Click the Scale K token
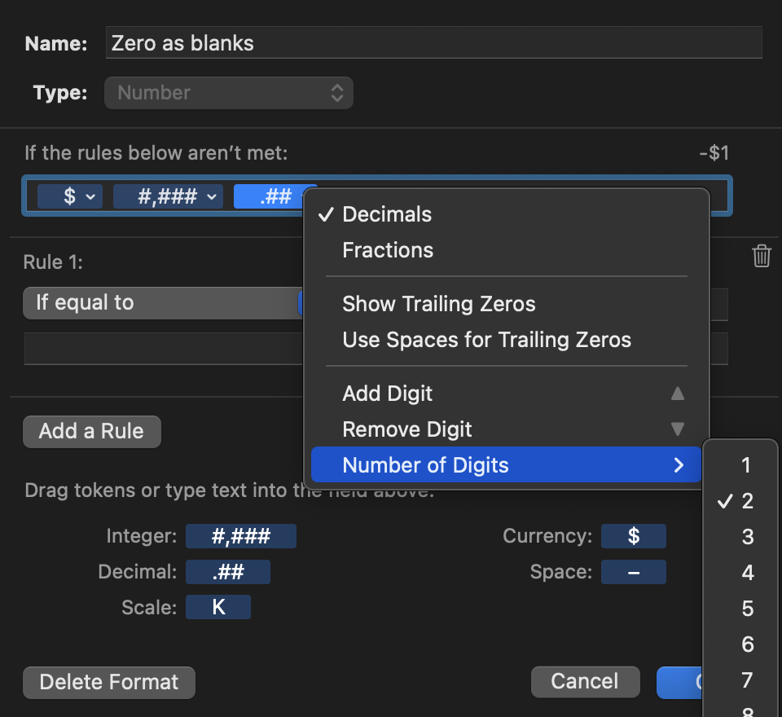 (218, 608)
